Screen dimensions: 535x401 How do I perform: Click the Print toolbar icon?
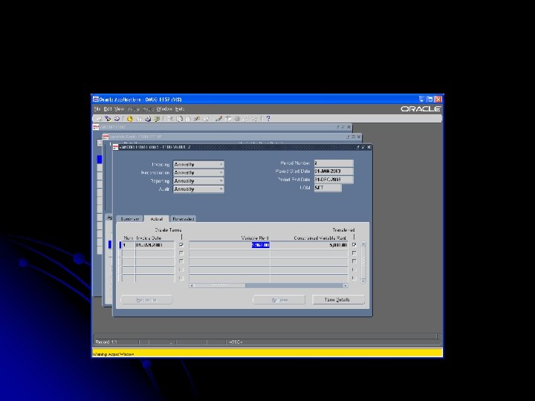pyautogui.click(x=148, y=119)
